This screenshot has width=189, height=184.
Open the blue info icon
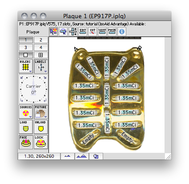click(x=122, y=32)
